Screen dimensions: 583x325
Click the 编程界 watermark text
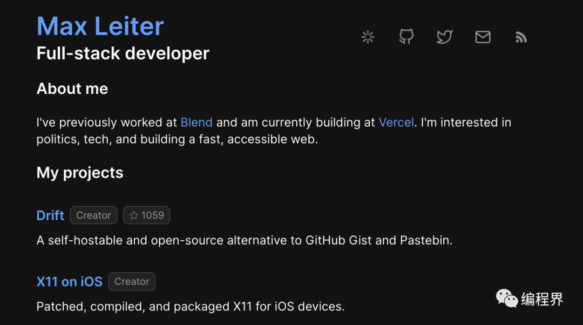click(x=542, y=299)
